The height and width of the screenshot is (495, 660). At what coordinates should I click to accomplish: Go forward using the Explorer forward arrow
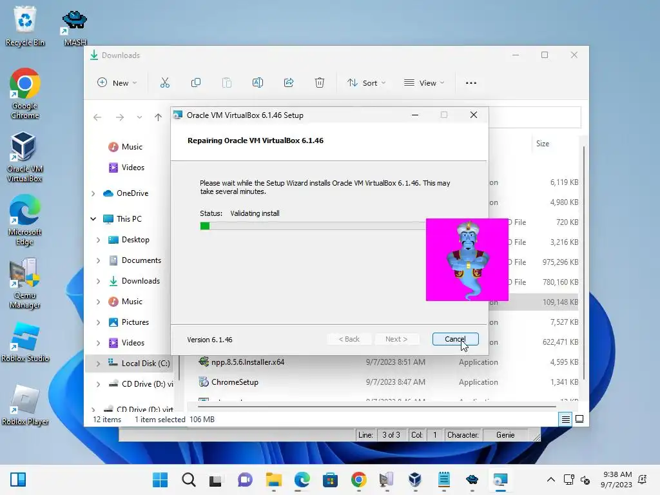click(120, 117)
